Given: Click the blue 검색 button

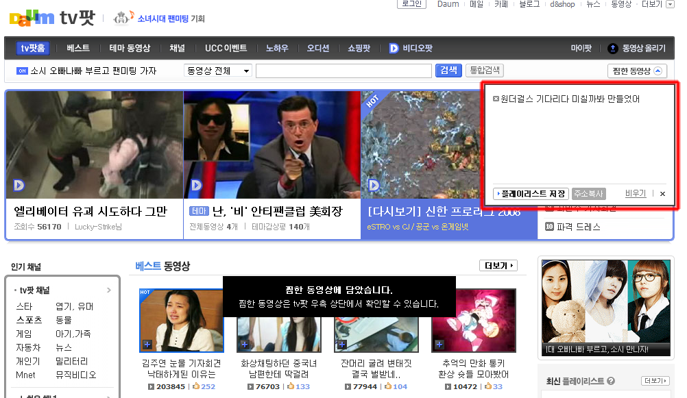Looking at the screenshot, I should coord(448,71).
